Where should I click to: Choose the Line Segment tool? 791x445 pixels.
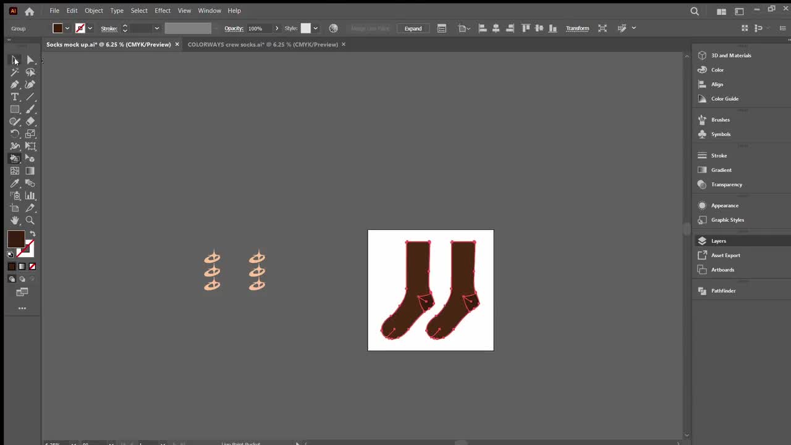(x=30, y=97)
